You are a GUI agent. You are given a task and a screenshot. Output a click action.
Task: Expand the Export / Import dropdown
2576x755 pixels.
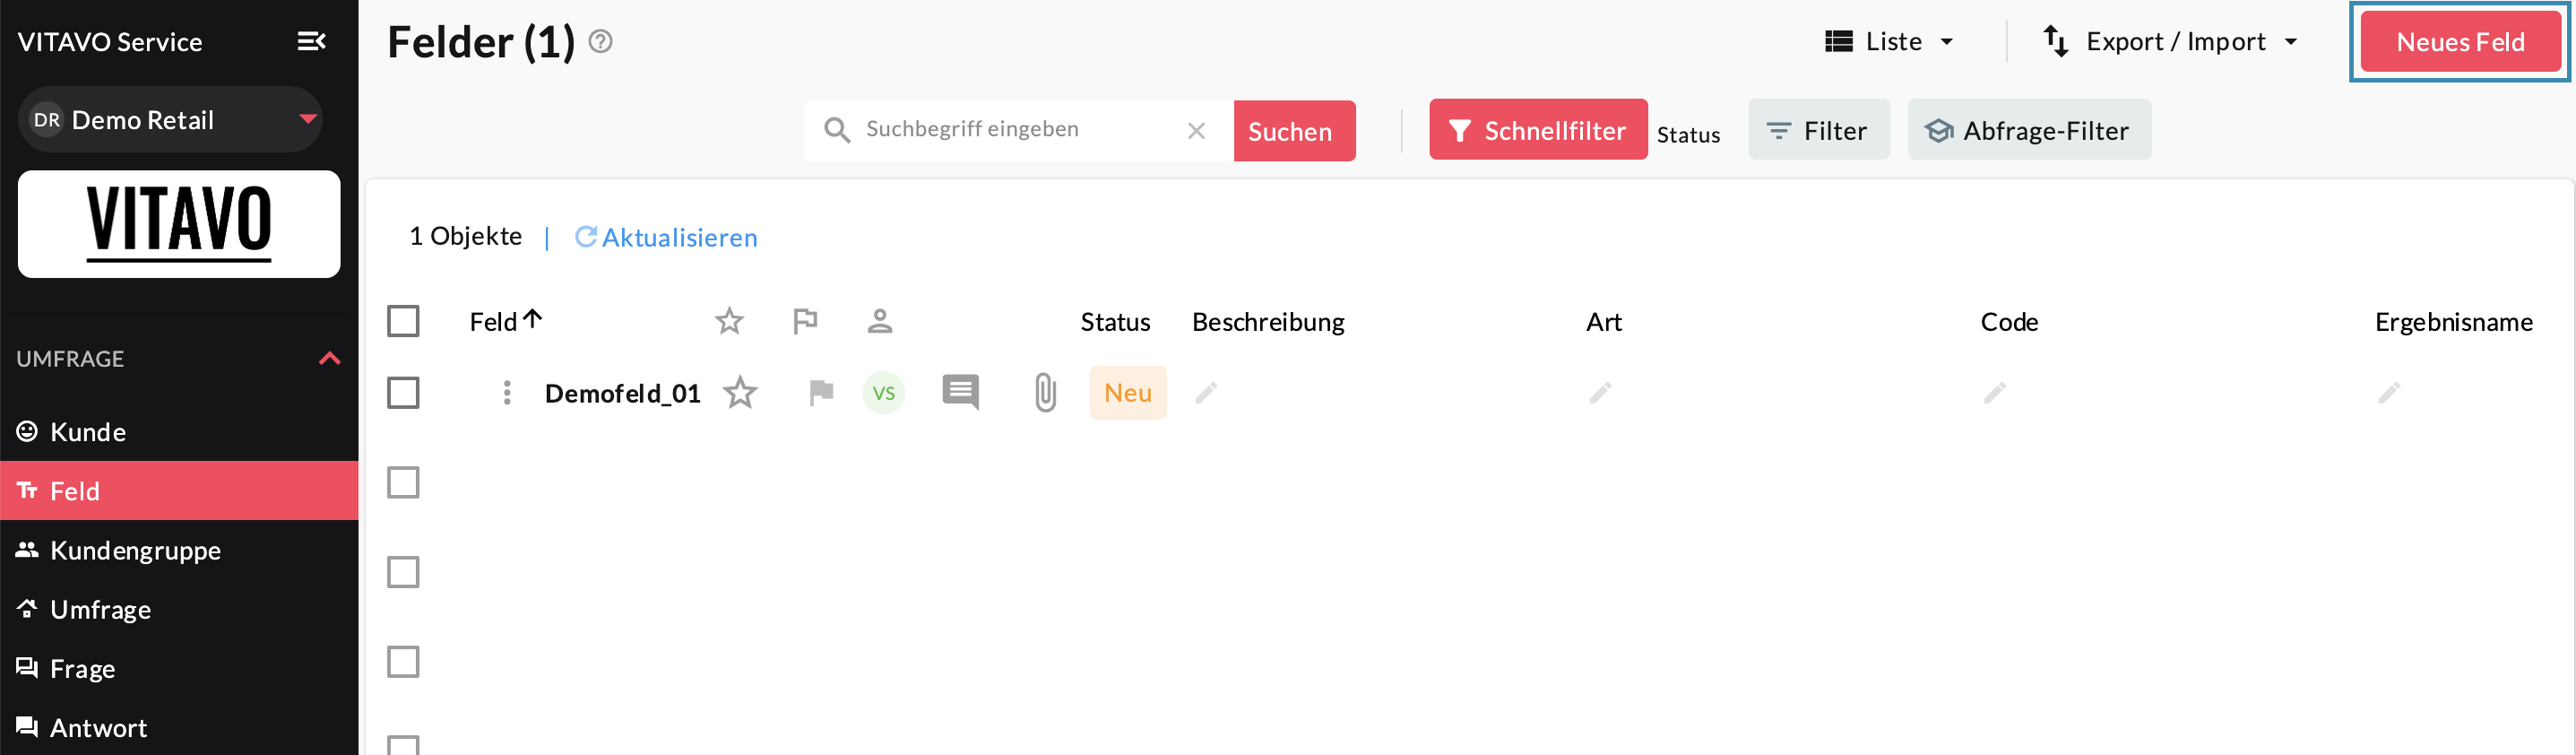pyautogui.click(x=2170, y=42)
